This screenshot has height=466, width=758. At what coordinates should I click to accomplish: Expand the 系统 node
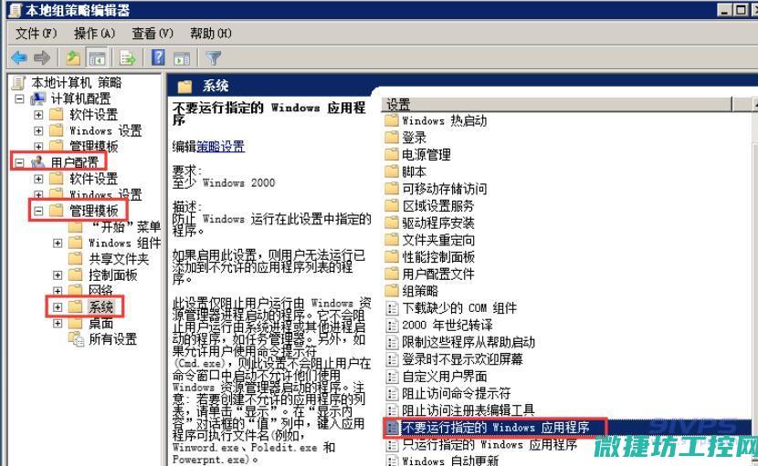(x=57, y=307)
